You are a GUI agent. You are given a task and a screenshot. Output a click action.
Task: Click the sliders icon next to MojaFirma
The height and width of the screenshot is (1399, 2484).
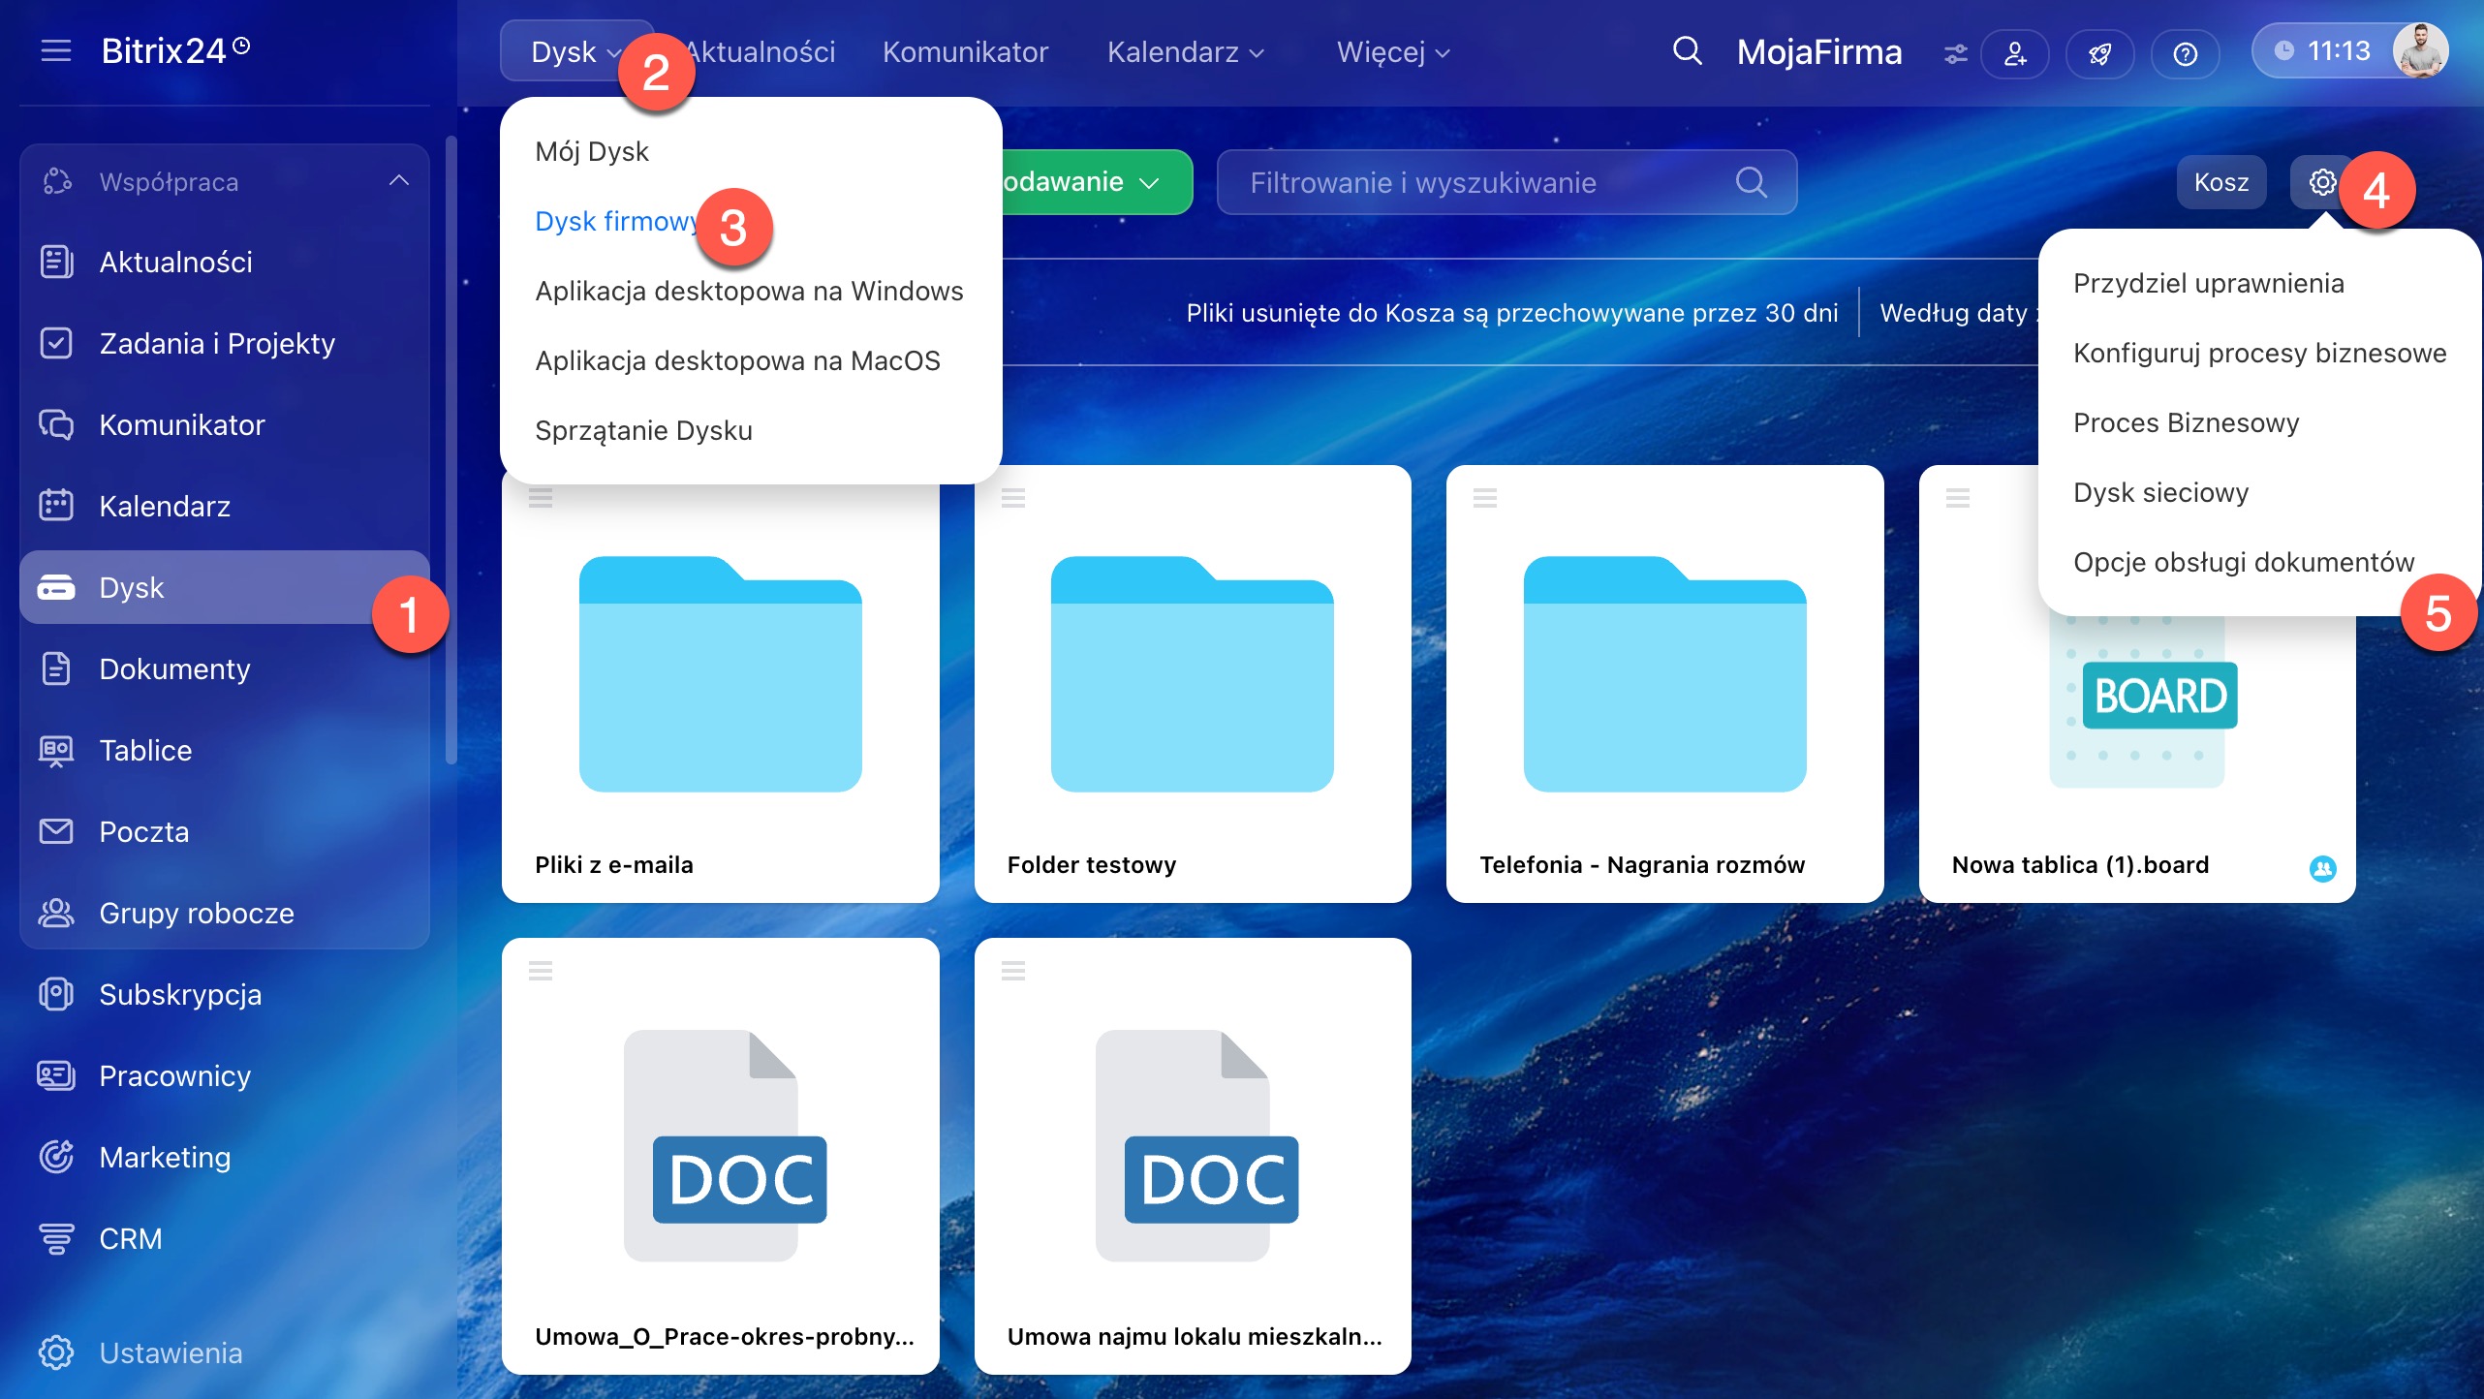tap(1955, 53)
